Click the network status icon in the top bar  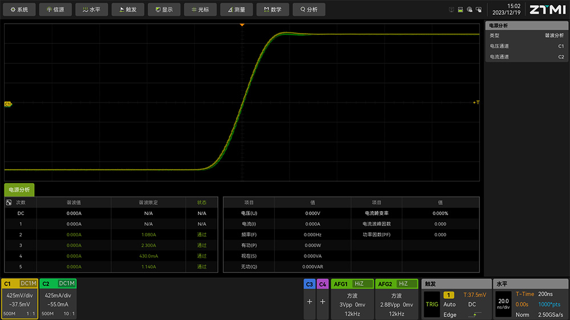pos(452,10)
